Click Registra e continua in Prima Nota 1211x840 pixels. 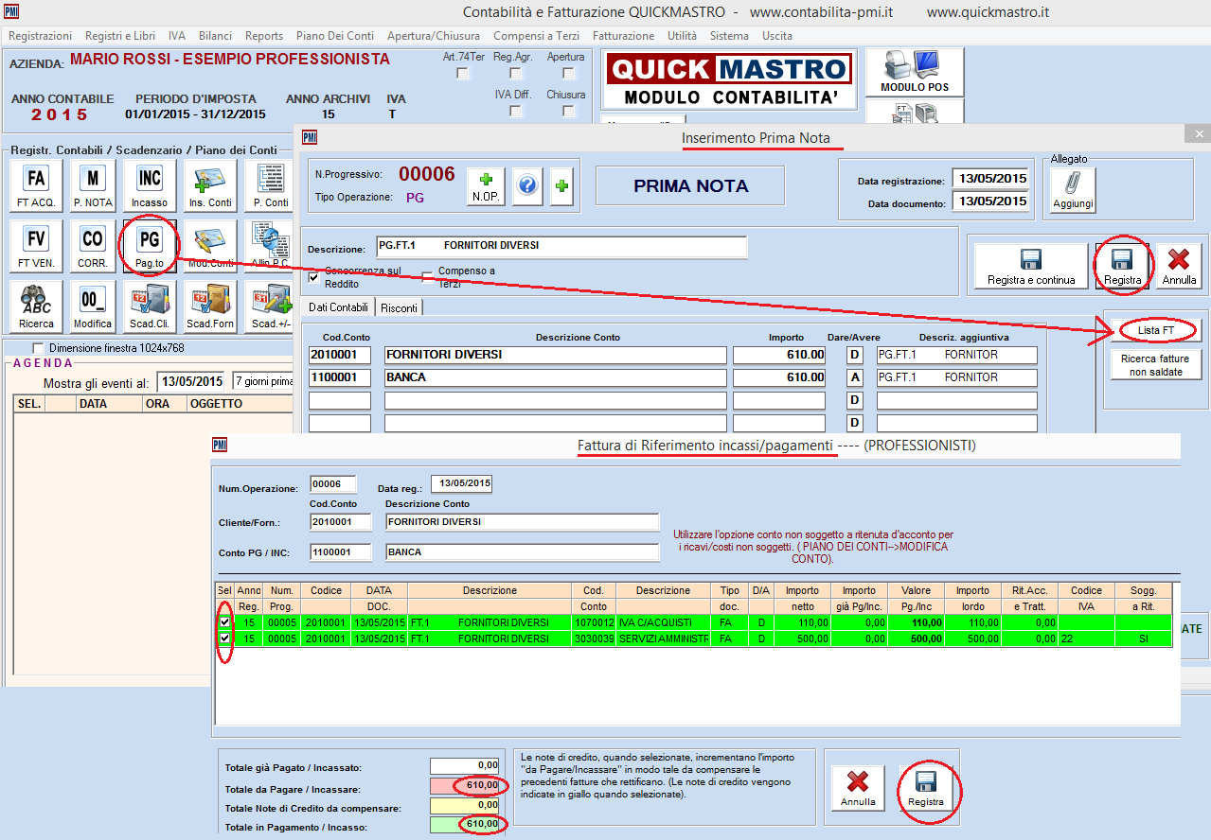click(x=1031, y=267)
